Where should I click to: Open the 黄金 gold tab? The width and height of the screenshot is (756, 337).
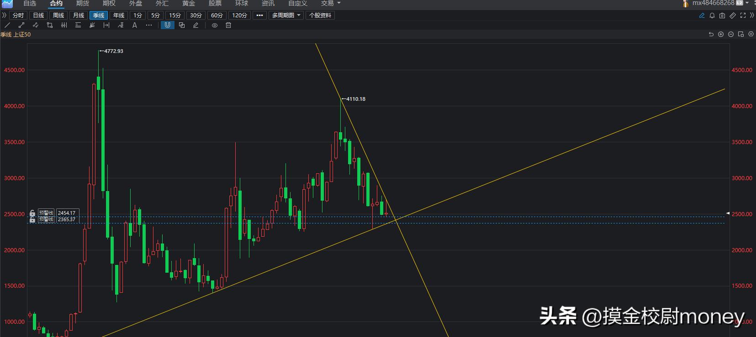(x=189, y=3)
